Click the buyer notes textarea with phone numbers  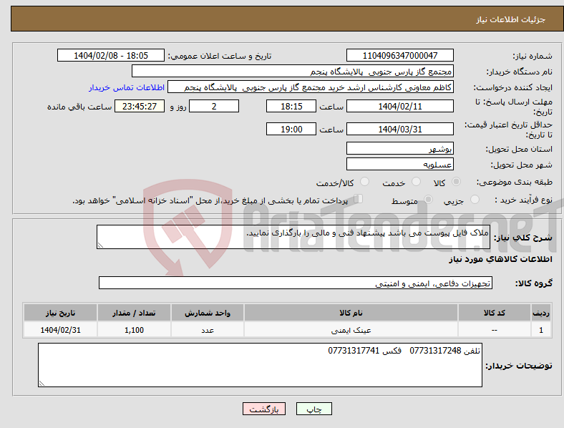tap(260, 365)
